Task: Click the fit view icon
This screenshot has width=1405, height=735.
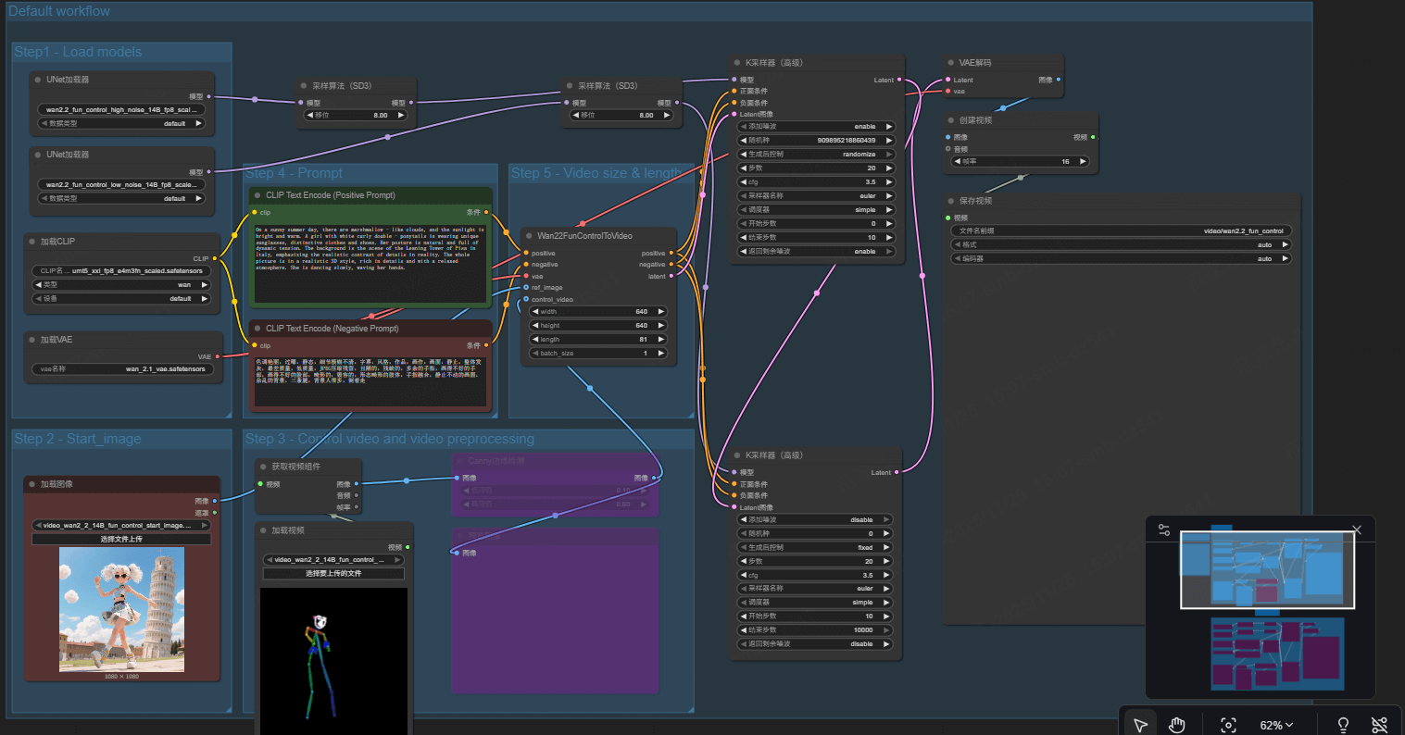Action: point(1228,725)
